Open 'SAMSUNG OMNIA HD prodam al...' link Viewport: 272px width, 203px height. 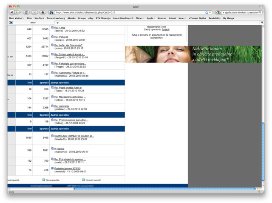click(x=74, y=136)
